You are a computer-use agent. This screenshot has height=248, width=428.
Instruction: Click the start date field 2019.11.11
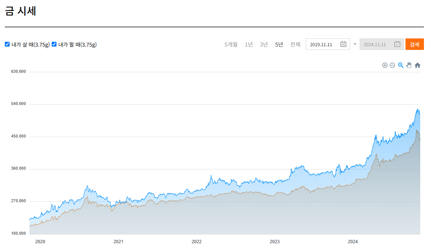(328, 44)
